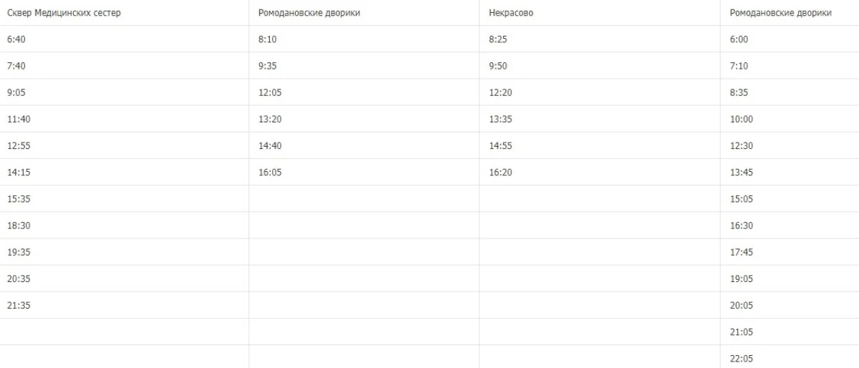The height and width of the screenshot is (368, 859).
Task: Select the 16:05 time cell
Action: (270, 173)
